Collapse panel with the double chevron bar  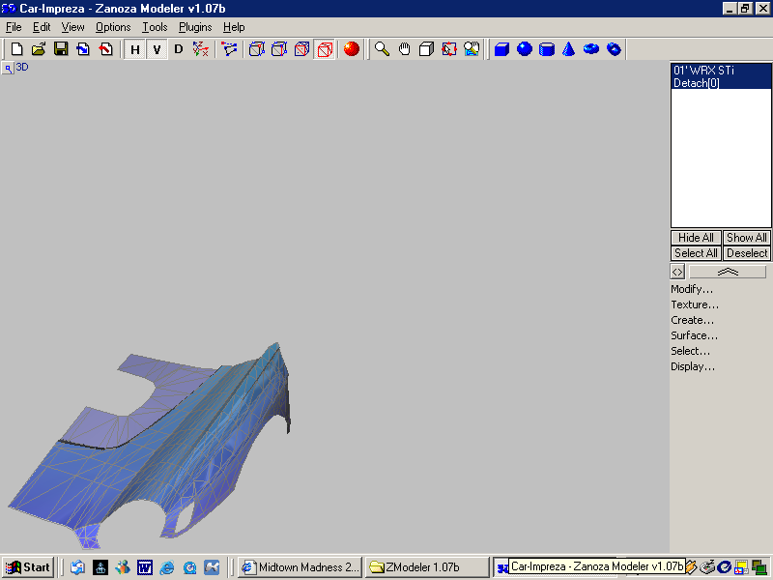pyautogui.click(x=728, y=273)
